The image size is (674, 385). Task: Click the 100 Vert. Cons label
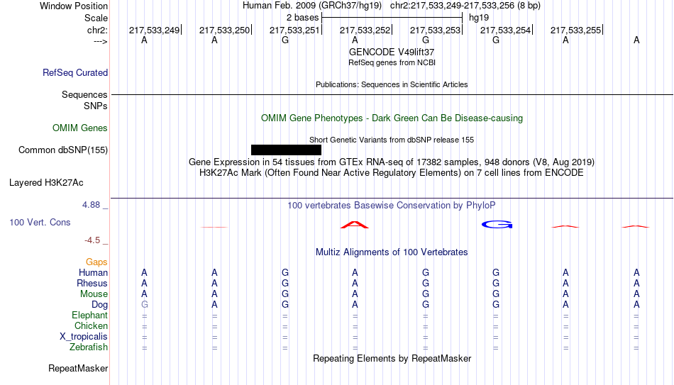point(40,222)
